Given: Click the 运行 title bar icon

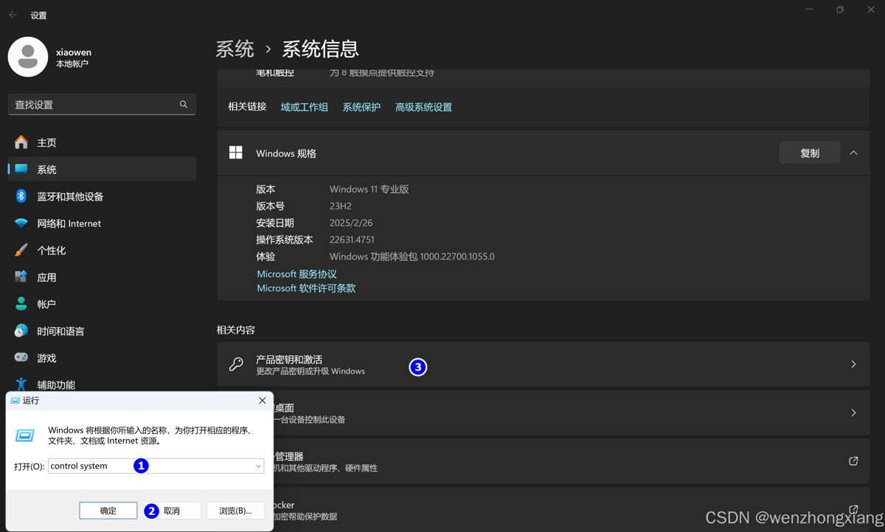Looking at the screenshot, I should pos(15,401).
